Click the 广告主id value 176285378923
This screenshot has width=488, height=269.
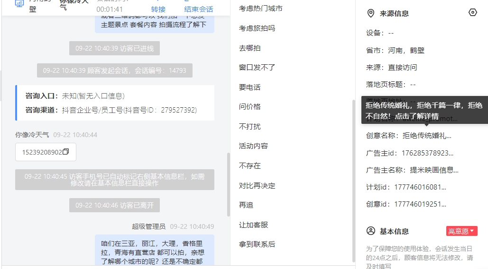point(427,153)
